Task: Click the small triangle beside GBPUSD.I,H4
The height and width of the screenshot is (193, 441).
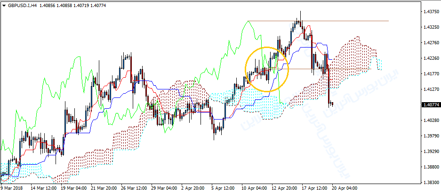Action: point(4,4)
